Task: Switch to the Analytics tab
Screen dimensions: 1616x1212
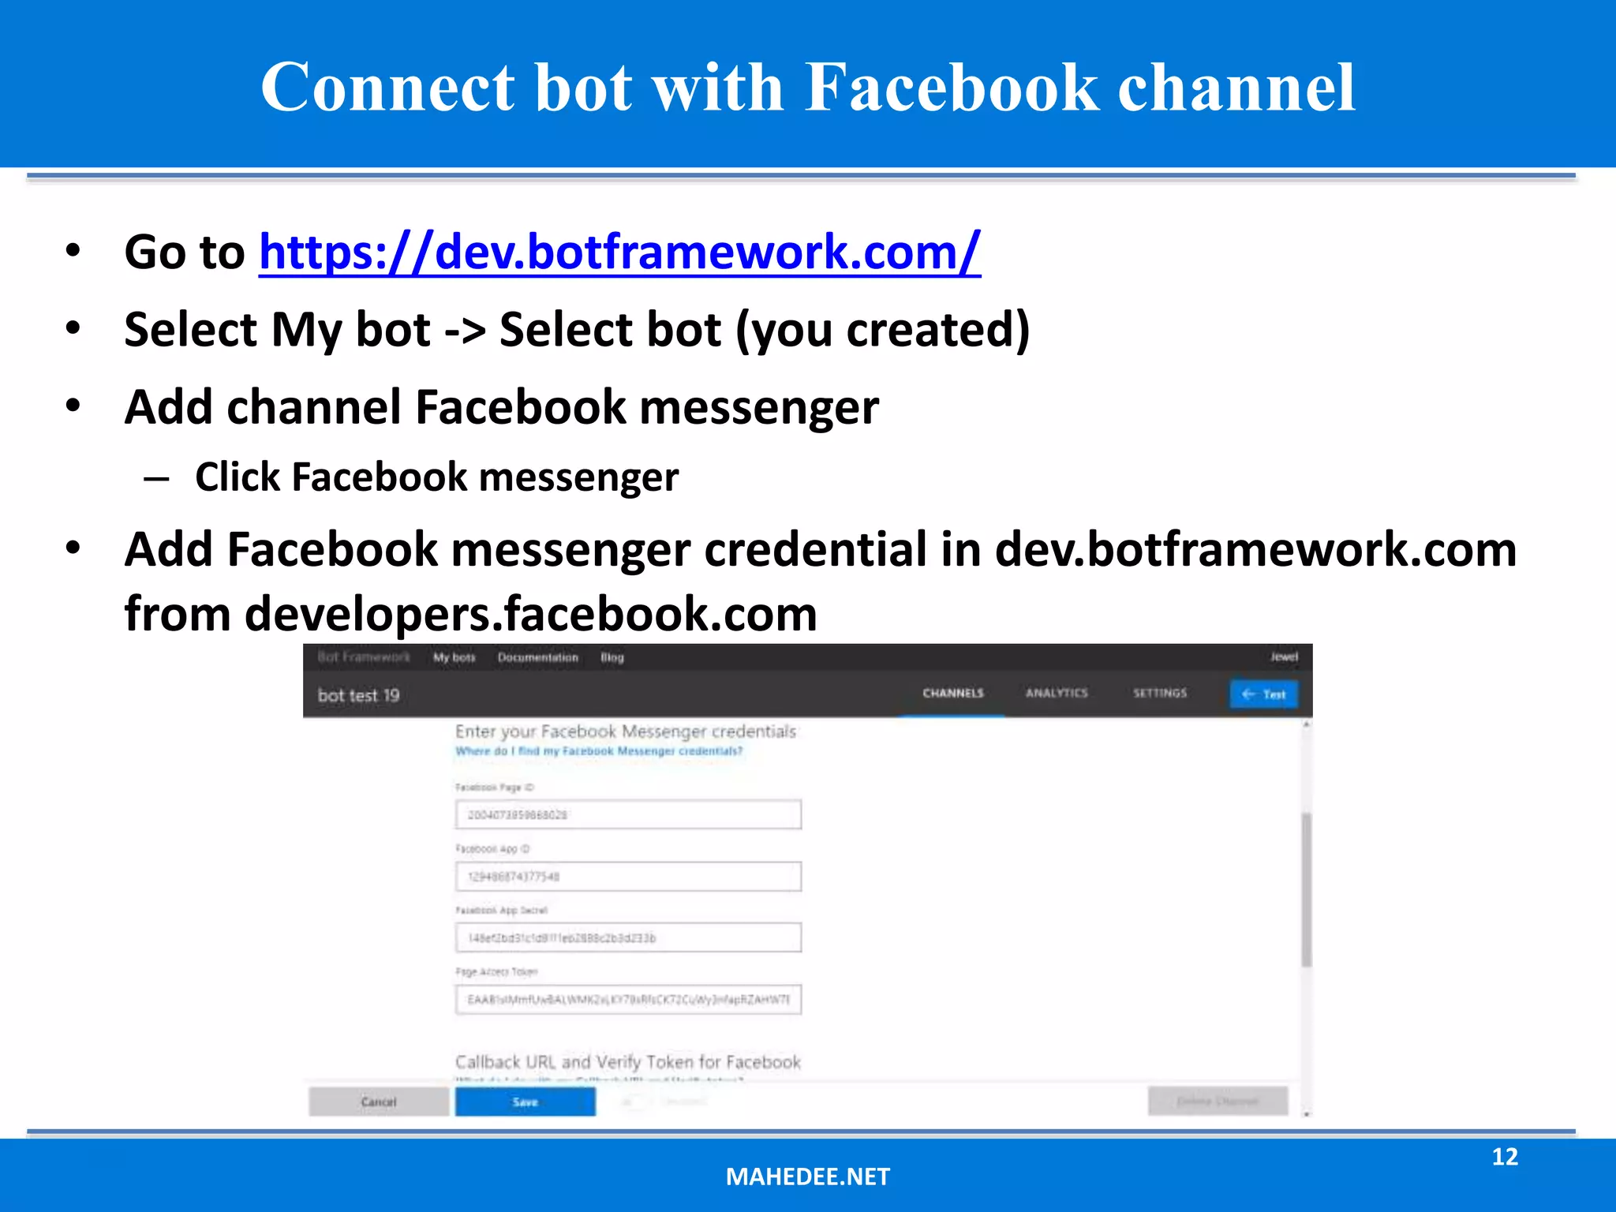Action: (x=1057, y=693)
